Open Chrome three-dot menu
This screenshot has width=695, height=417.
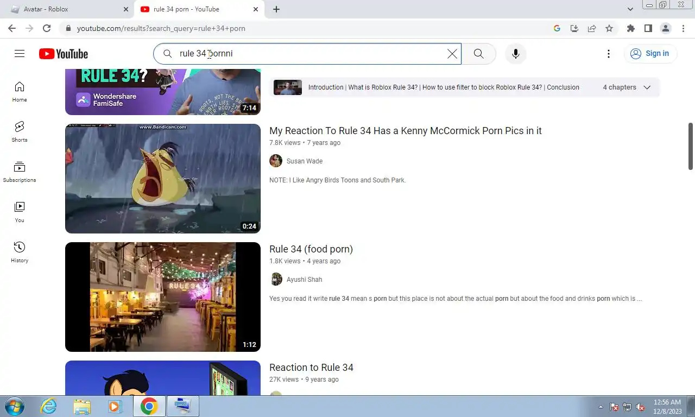(683, 28)
